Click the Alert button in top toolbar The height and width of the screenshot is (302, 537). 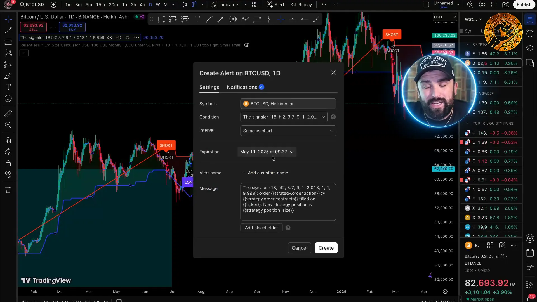[x=275, y=4]
